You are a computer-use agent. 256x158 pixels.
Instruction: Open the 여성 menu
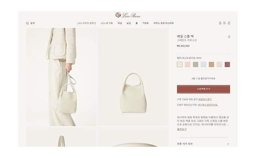[x=120, y=23]
